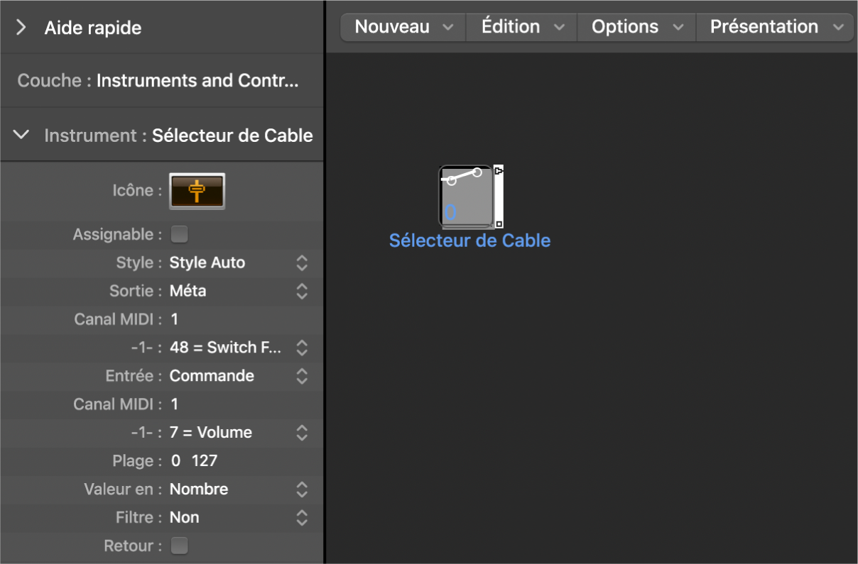
Task: Toggle the Retour checkbox
Action: (180, 546)
